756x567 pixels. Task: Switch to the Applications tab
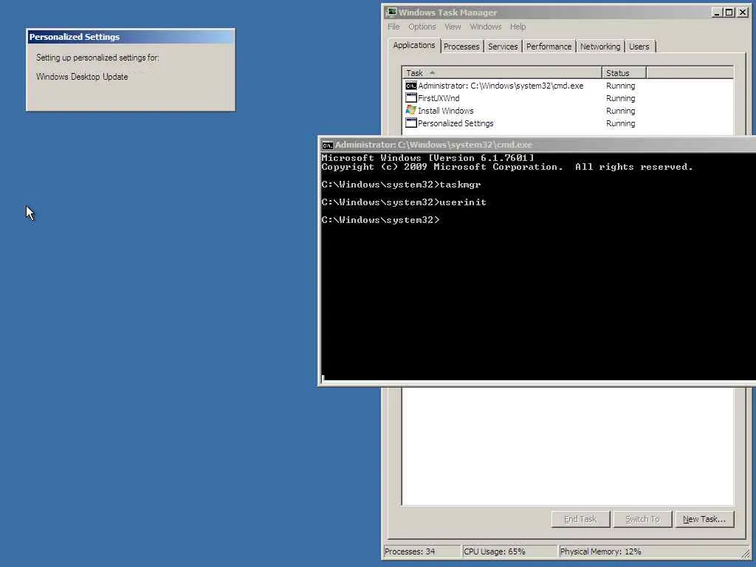click(413, 45)
